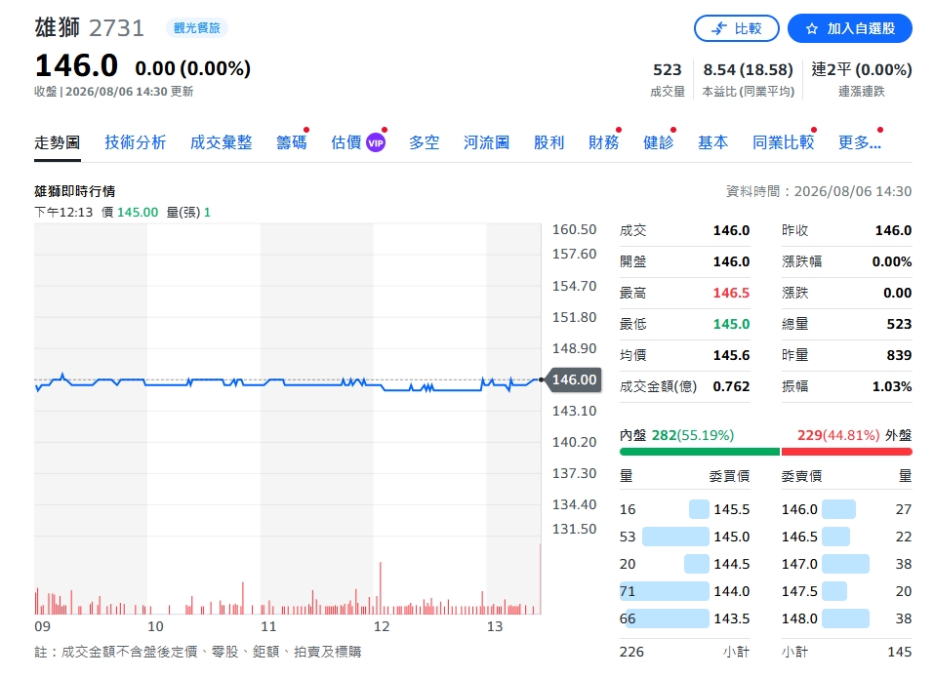Switch to the 健診 tab
The width and height of the screenshot is (934, 677).
pyautogui.click(x=658, y=142)
